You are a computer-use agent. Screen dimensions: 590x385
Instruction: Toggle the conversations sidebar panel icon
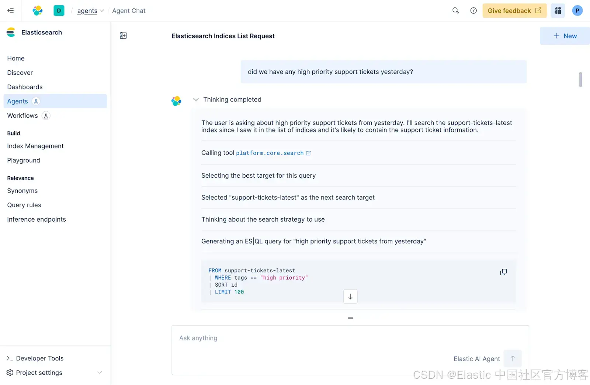[123, 36]
